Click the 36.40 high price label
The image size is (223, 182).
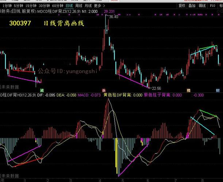(114, 17)
